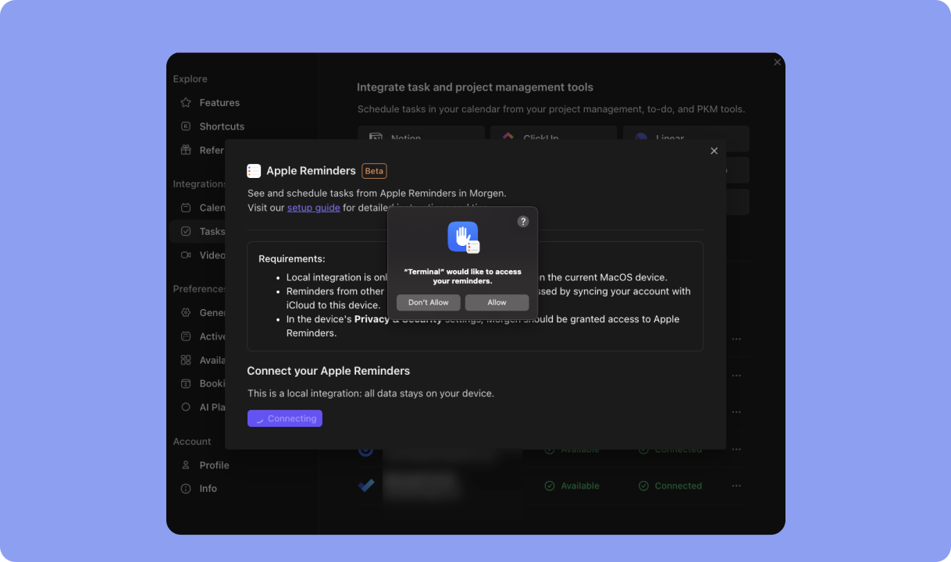Click the blue checkmark app icon in bottom row
The image size is (951, 562).
(x=365, y=486)
